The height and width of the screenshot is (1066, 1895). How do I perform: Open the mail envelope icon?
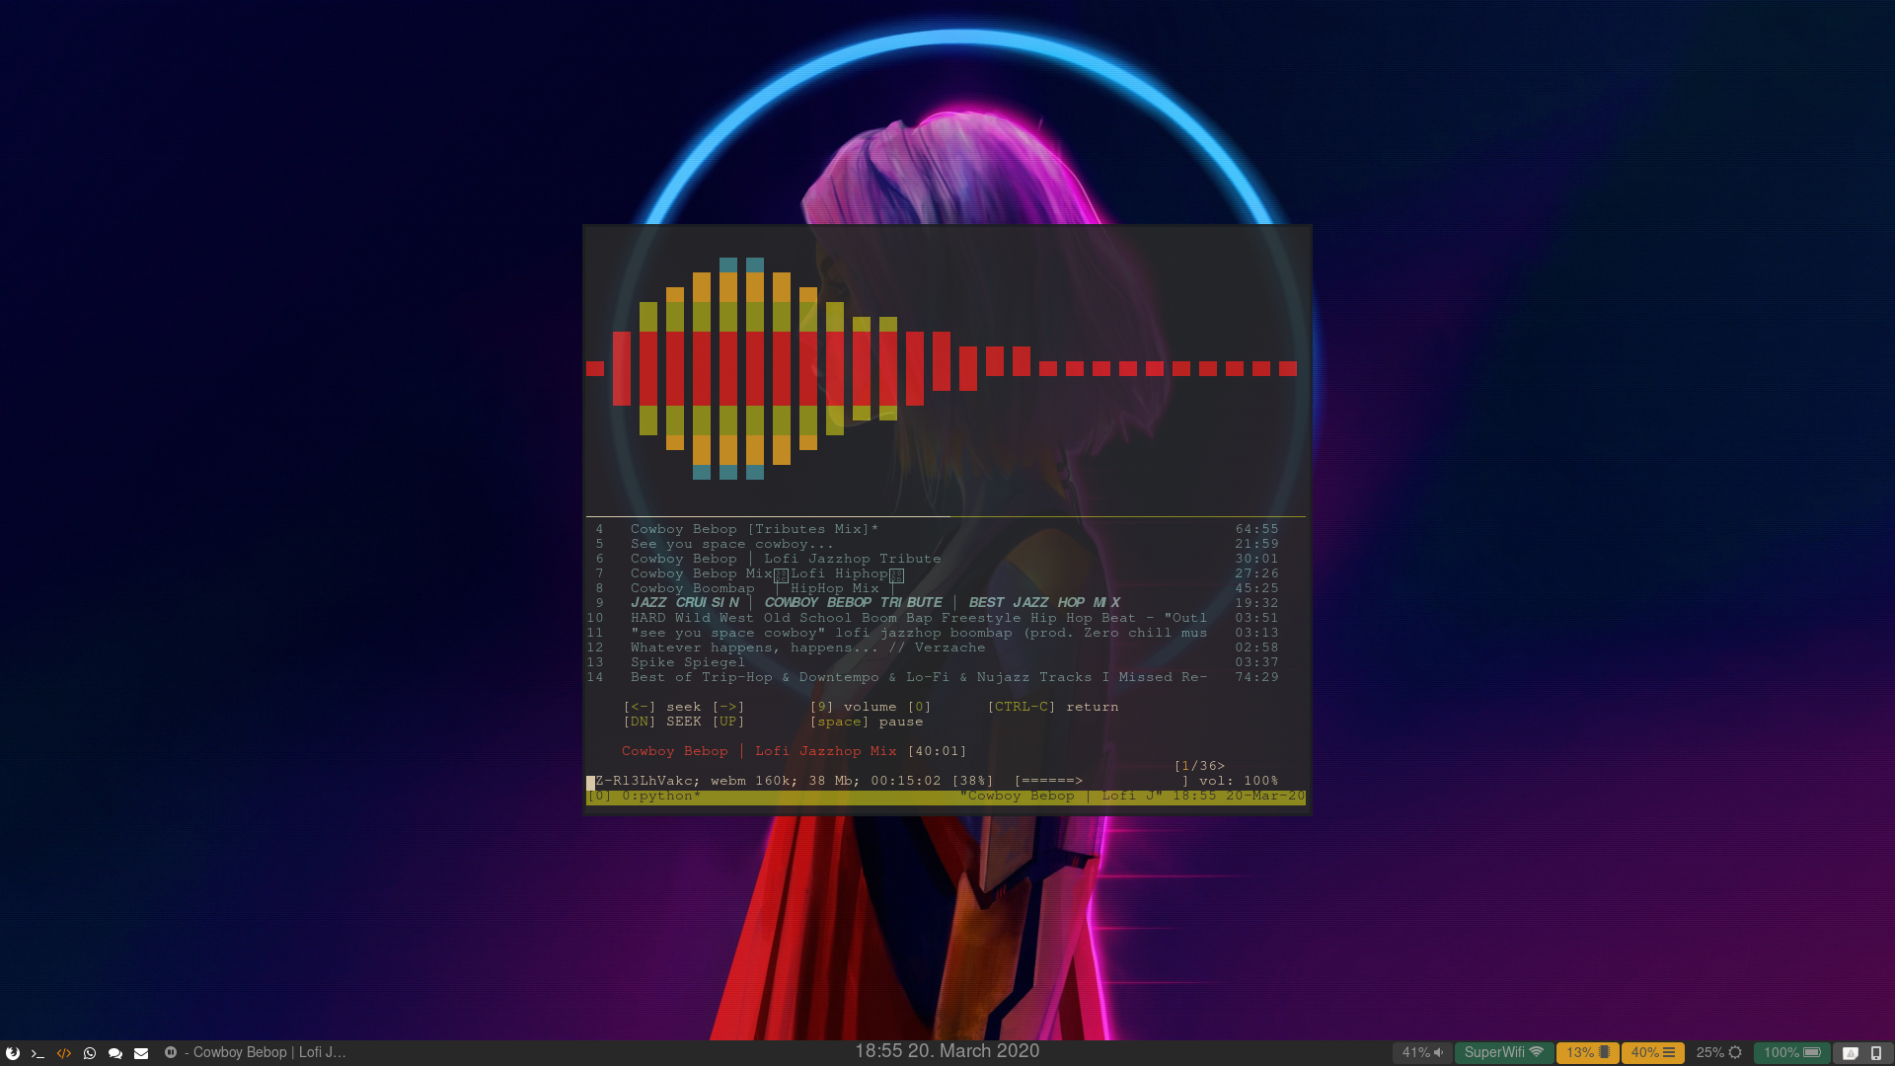(x=141, y=1053)
